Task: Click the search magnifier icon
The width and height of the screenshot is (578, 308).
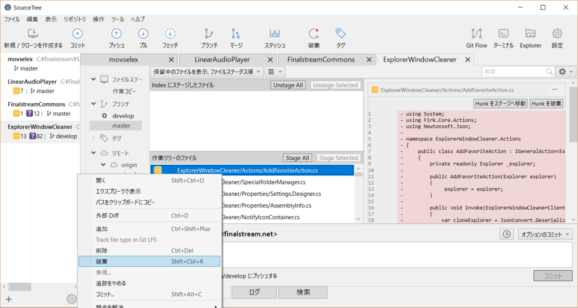Action: tap(549, 72)
